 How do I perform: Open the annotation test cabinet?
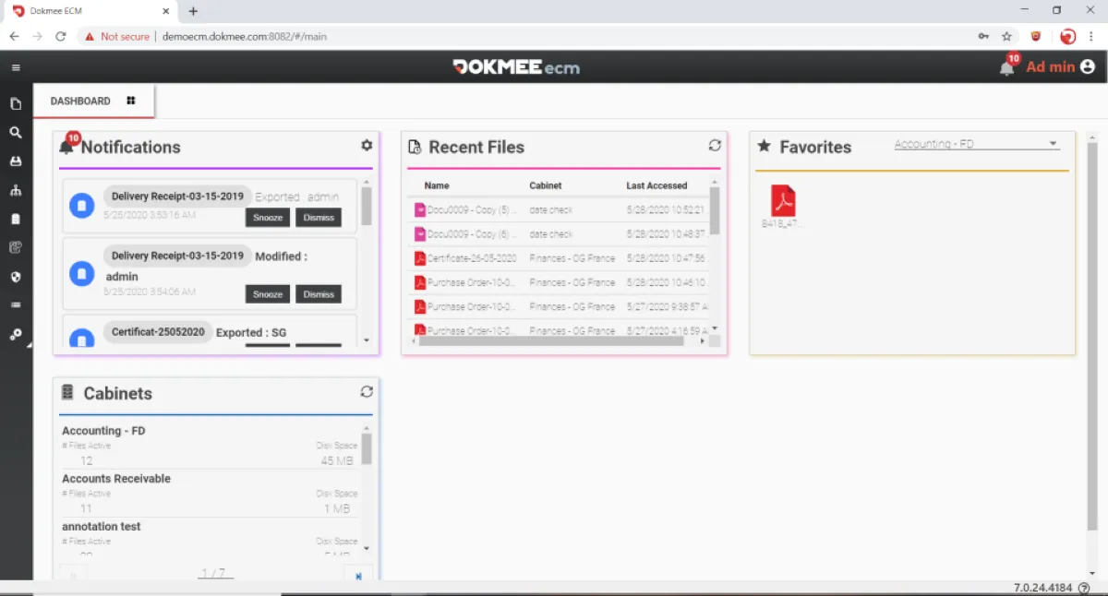click(102, 527)
